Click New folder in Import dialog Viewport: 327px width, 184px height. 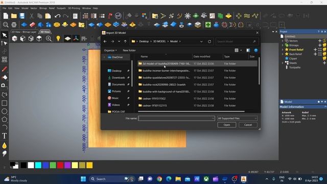[x=129, y=50]
